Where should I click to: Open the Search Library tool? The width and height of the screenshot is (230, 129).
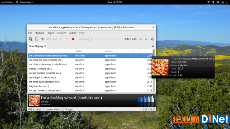(x=31, y=39)
